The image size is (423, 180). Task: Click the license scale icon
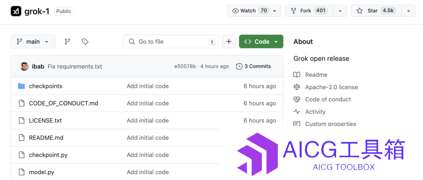297,87
